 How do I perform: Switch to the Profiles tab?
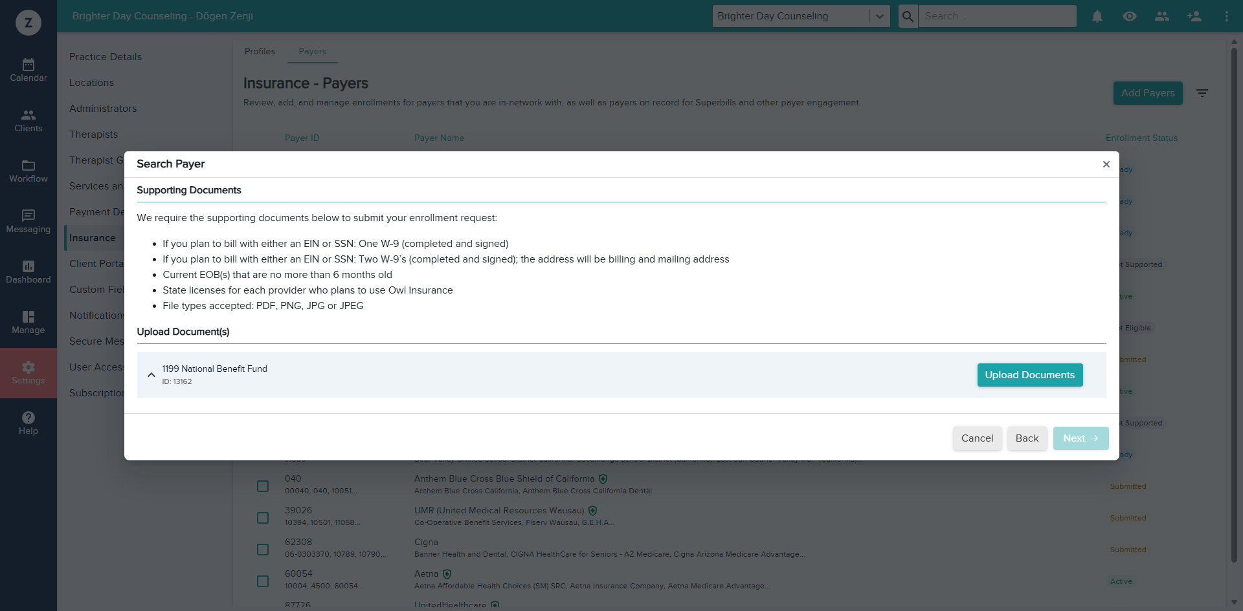(x=260, y=51)
